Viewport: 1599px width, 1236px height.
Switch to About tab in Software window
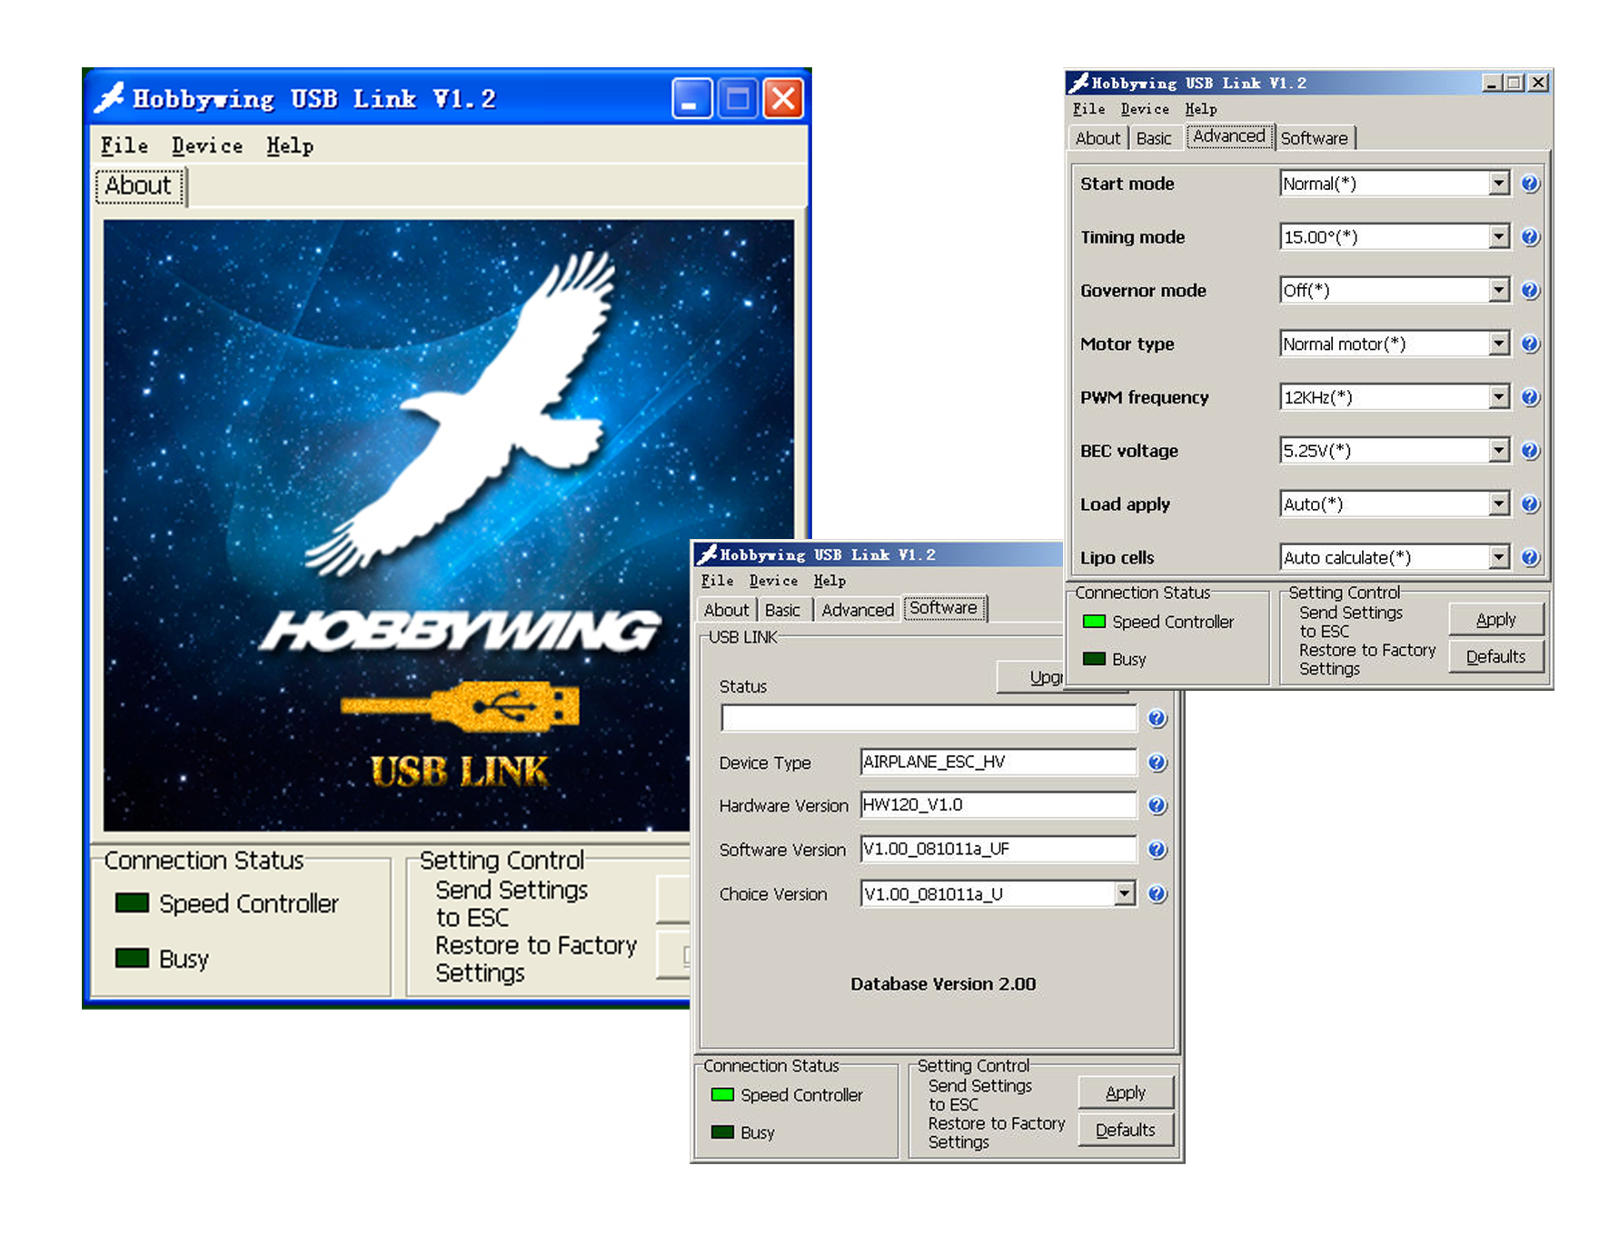[x=726, y=610]
